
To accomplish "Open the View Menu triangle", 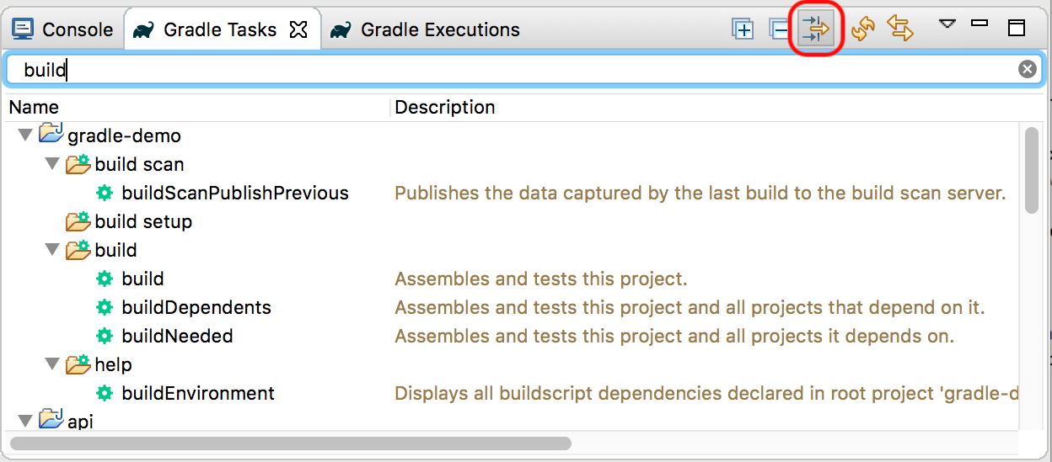I will pos(947,24).
